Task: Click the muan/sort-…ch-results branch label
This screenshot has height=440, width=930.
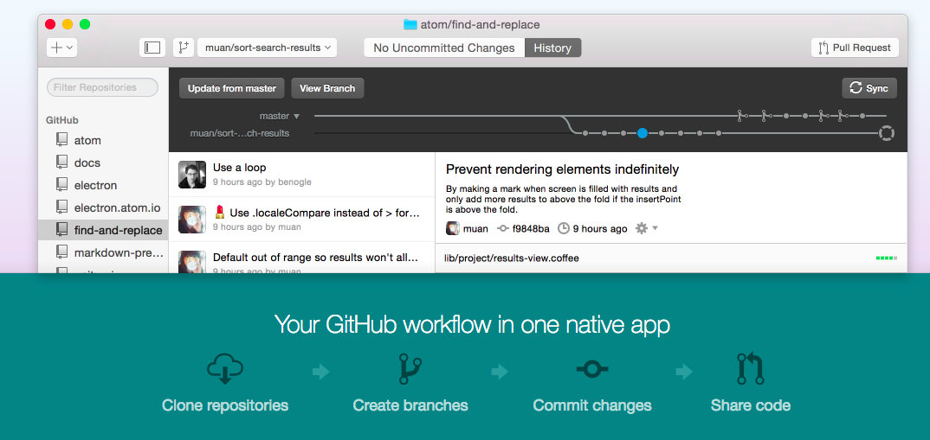Action: (240, 133)
